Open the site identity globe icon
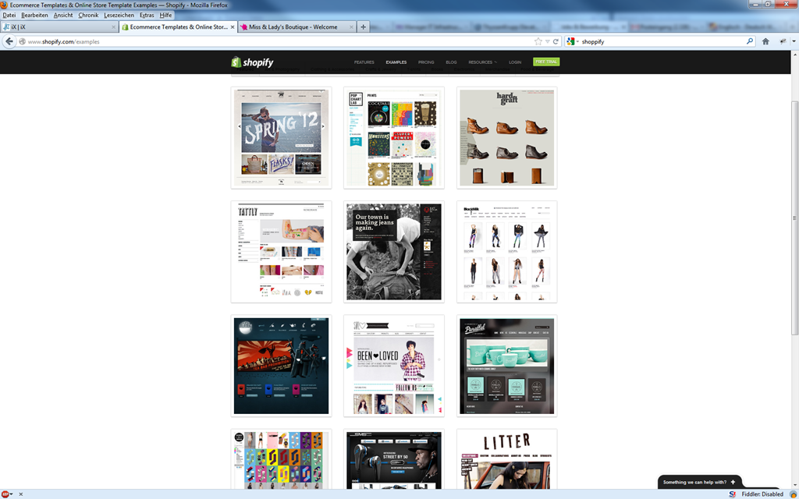This screenshot has width=799, height=499. [22, 42]
